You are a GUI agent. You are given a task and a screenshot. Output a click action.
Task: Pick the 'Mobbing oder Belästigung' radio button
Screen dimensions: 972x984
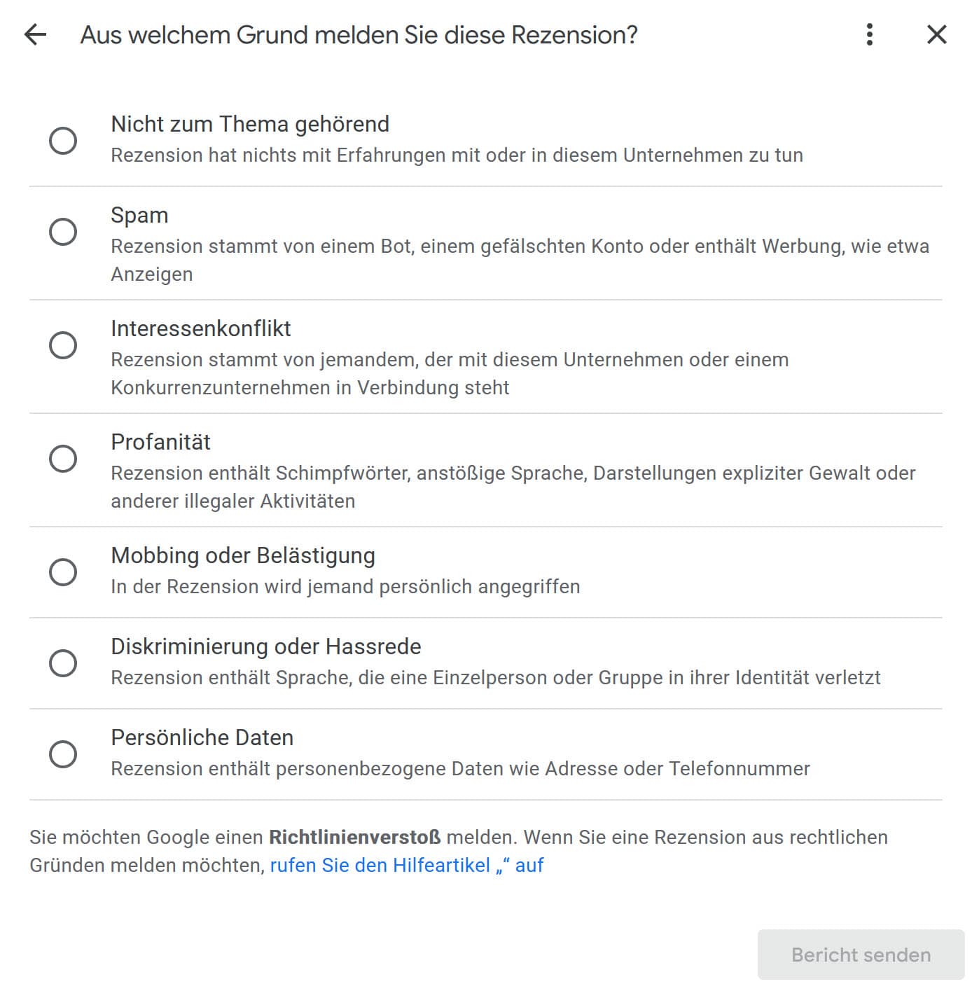pos(63,571)
